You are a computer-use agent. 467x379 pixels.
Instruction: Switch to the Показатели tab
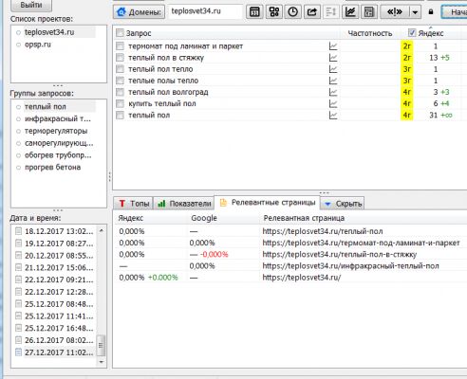click(184, 204)
